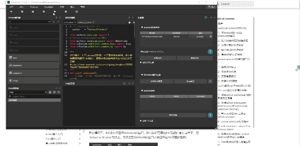Toggle the remote iOS connection checkbox
Image resolution: width=300 pixels, height=146 pixels.
141,121
